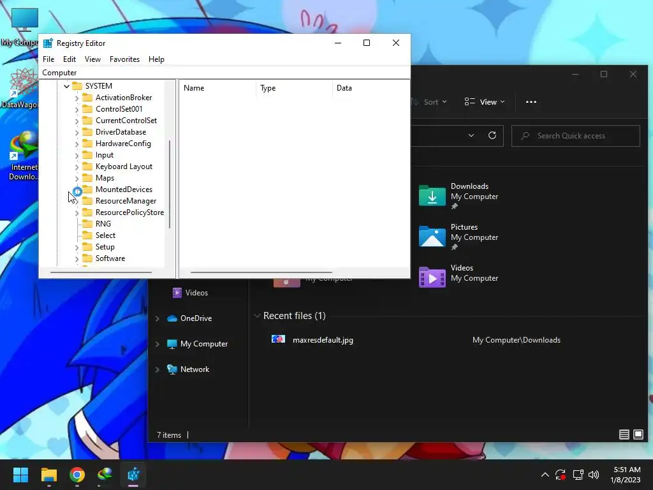Image resolution: width=653 pixels, height=490 pixels.
Task: Expand the Setup key
Action: 77,248
